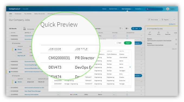Open the Reports dropdown
Screen dimensions: 184x102
pyautogui.click(x=166, y=20)
